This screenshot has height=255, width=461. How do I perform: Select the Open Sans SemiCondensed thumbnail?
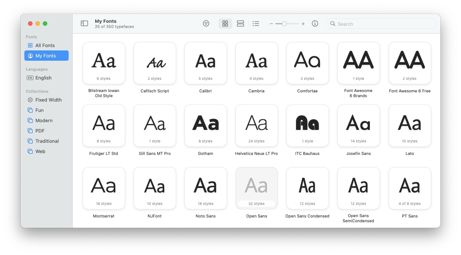pyautogui.click(x=358, y=188)
